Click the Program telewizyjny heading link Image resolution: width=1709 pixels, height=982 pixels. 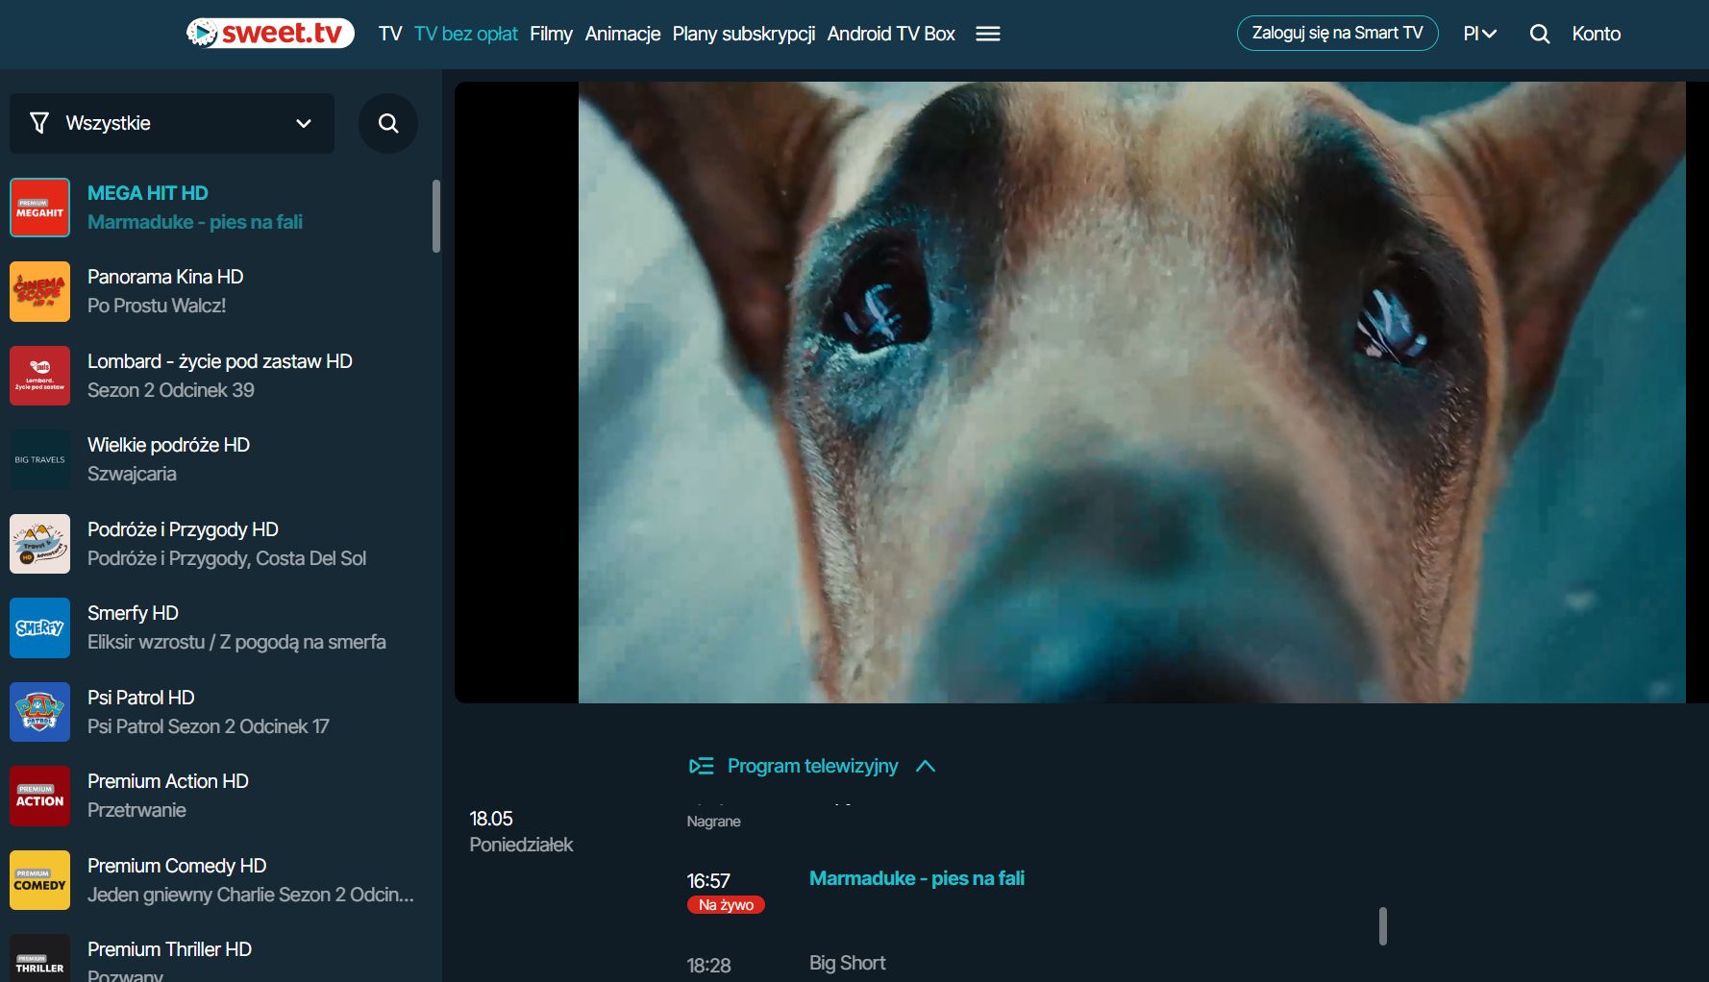pyautogui.click(x=812, y=766)
